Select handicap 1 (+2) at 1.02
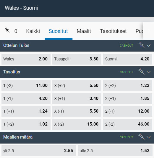This screenshot has width=154, height=158. (x=26, y=124)
